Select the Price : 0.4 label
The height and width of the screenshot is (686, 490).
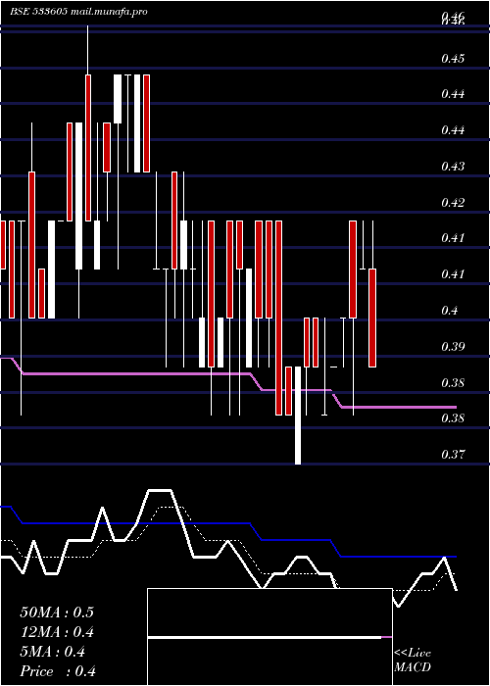point(58,671)
